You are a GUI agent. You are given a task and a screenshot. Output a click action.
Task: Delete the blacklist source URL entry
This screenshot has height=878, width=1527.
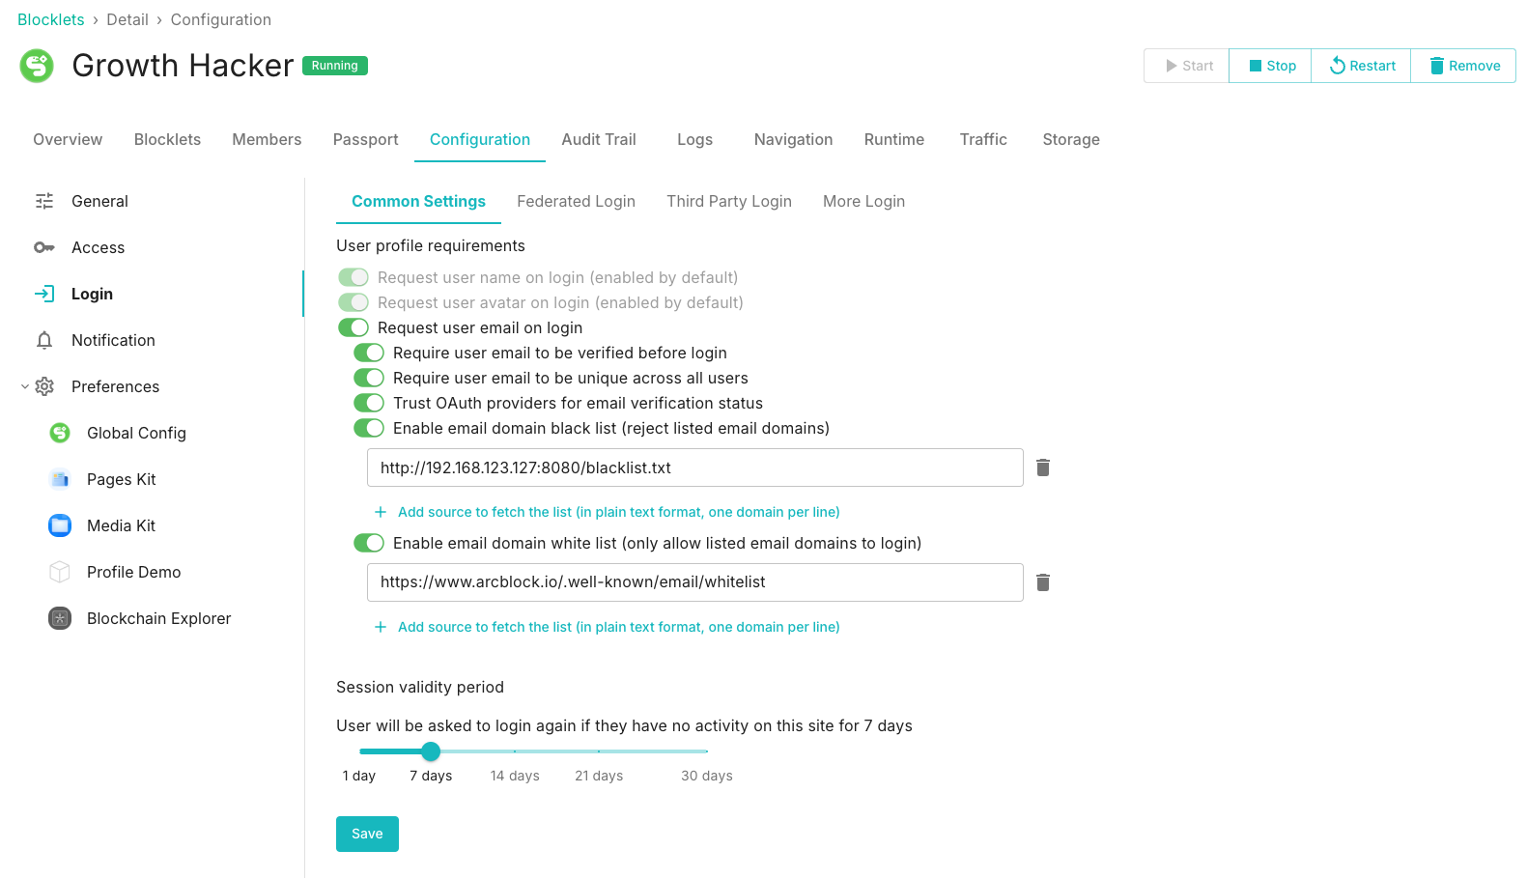point(1043,467)
